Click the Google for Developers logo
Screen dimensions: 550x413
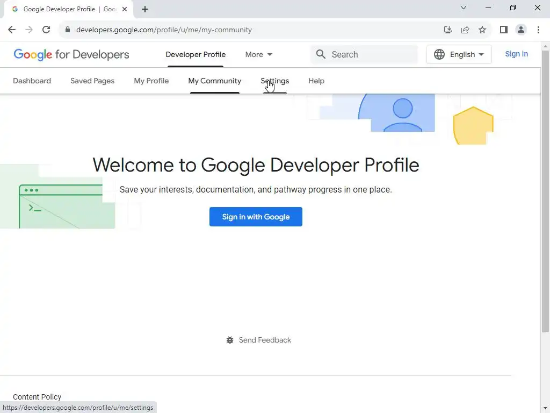coord(71,54)
